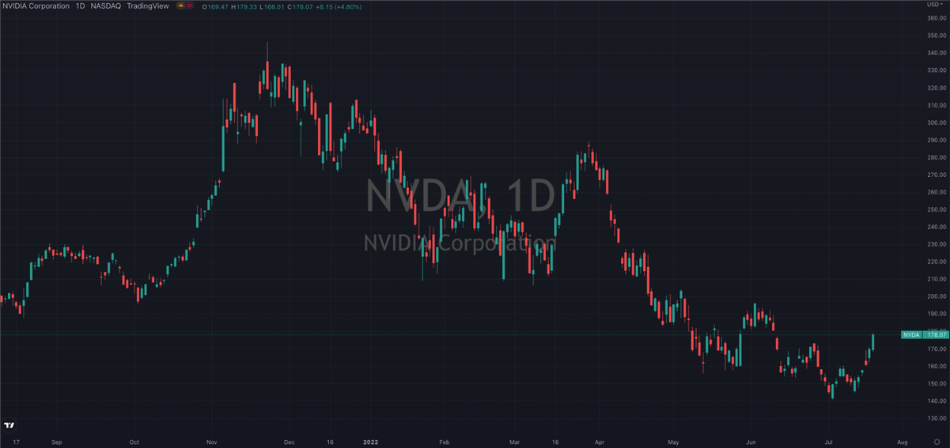Click 250.00 on the price scale
This screenshot has height=448, width=950.
[937, 209]
